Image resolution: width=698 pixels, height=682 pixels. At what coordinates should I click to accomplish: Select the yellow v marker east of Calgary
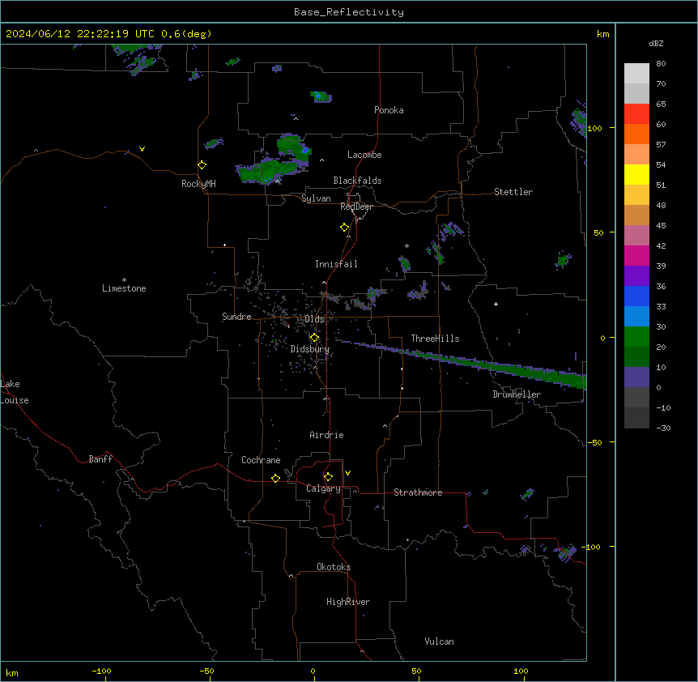(347, 473)
